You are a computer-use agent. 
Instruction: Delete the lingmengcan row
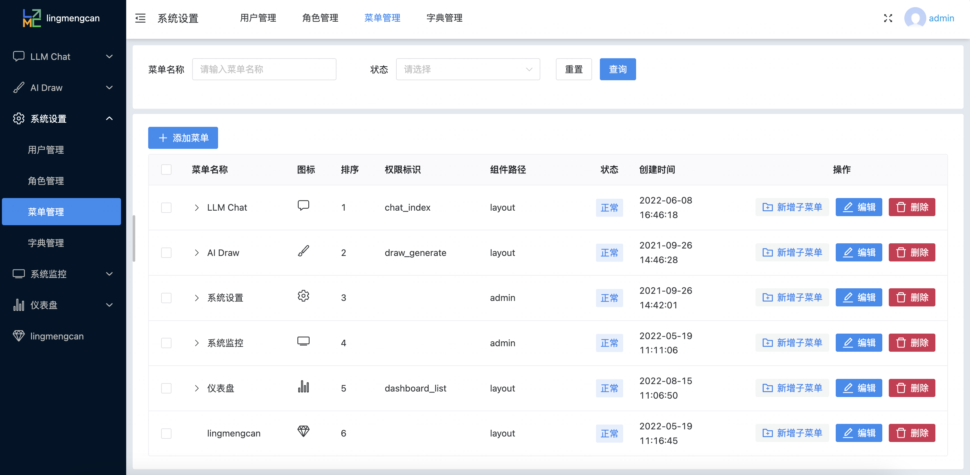(912, 433)
